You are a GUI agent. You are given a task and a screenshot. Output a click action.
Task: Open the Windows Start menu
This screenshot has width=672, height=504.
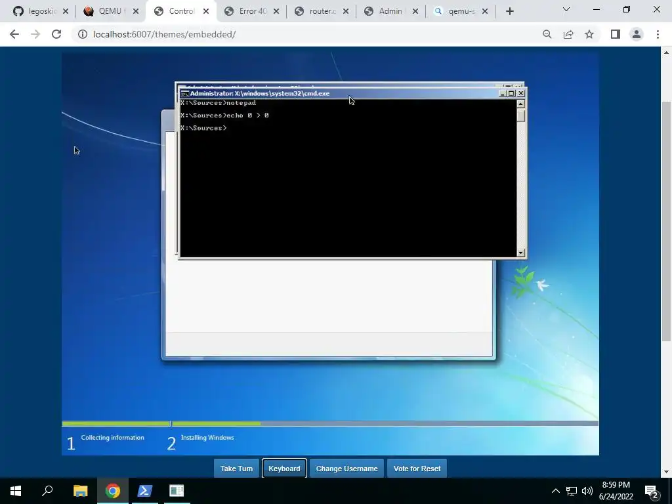[x=16, y=491]
